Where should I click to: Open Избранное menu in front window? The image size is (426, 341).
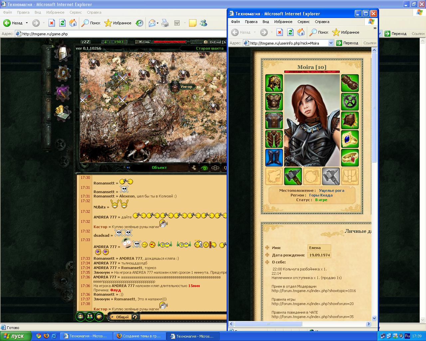point(283,22)
